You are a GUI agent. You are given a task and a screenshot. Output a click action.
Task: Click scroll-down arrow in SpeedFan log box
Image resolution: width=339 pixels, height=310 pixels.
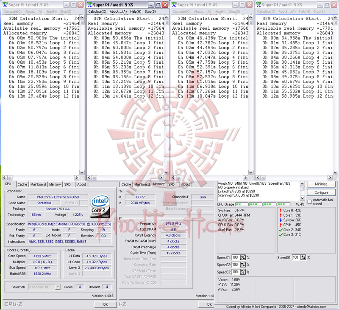[x=302, y=198]
